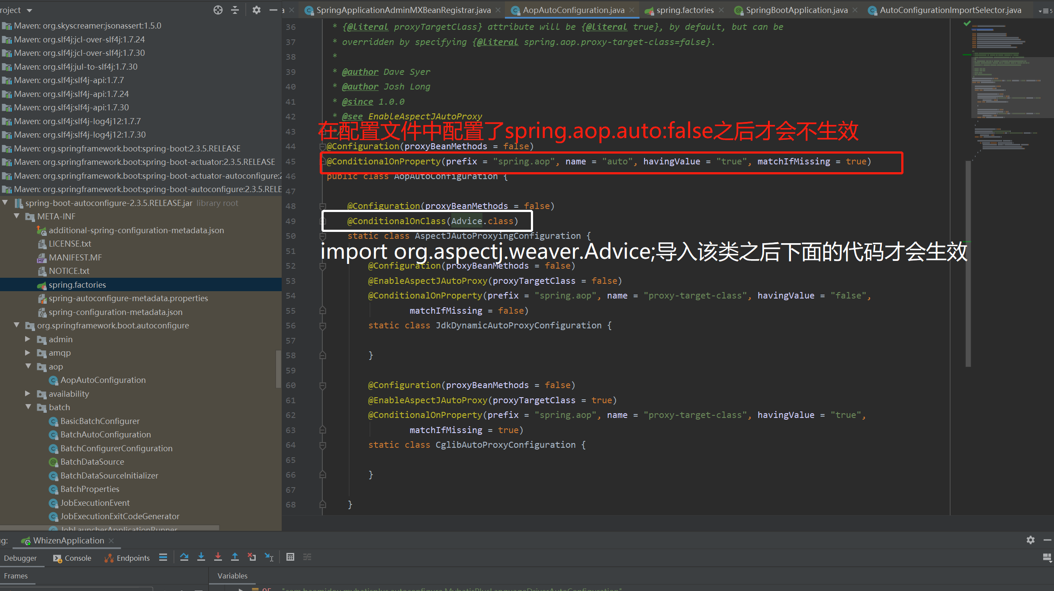Collapse the aop package
The height and width of the screenshot is (591, 1054).
(x=28, y=366)
